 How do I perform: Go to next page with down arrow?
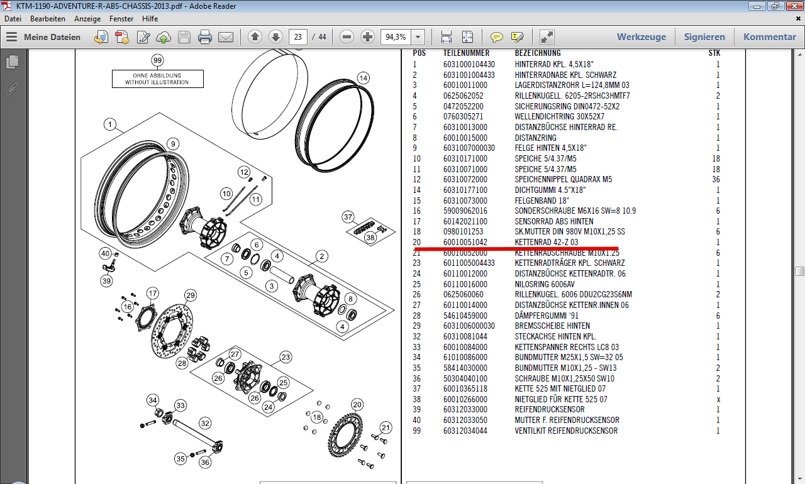[x=275, y=37]
